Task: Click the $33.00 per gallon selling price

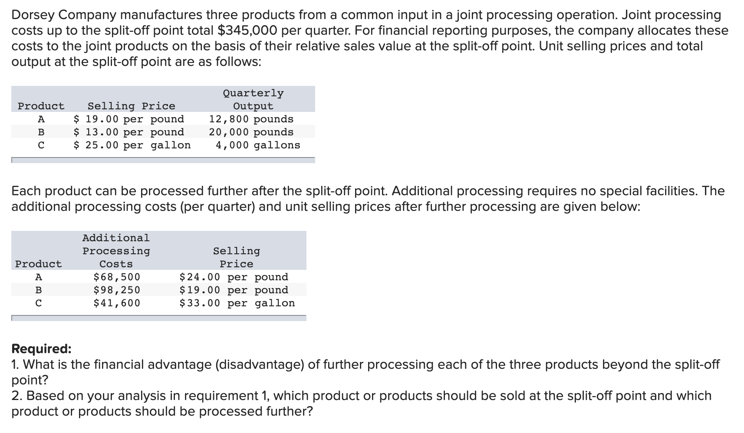Action: pos(237,303)
